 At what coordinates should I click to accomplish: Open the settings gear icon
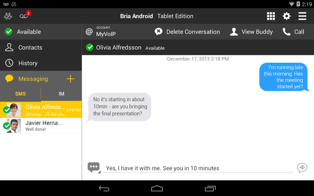tap(287, 16)
